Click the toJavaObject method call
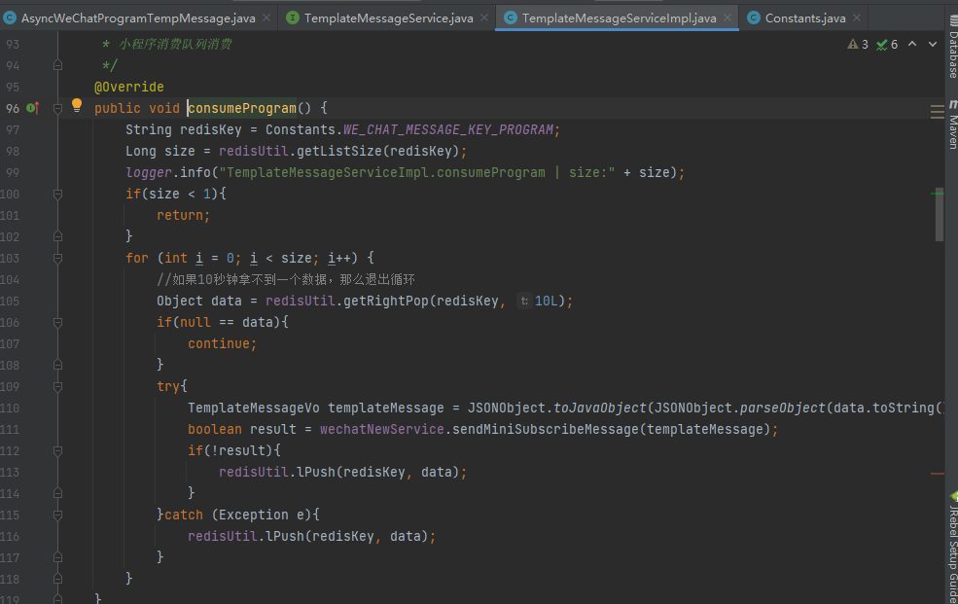Image resolution: width=958 pixels, height=604 pixels. pos(599,408)
